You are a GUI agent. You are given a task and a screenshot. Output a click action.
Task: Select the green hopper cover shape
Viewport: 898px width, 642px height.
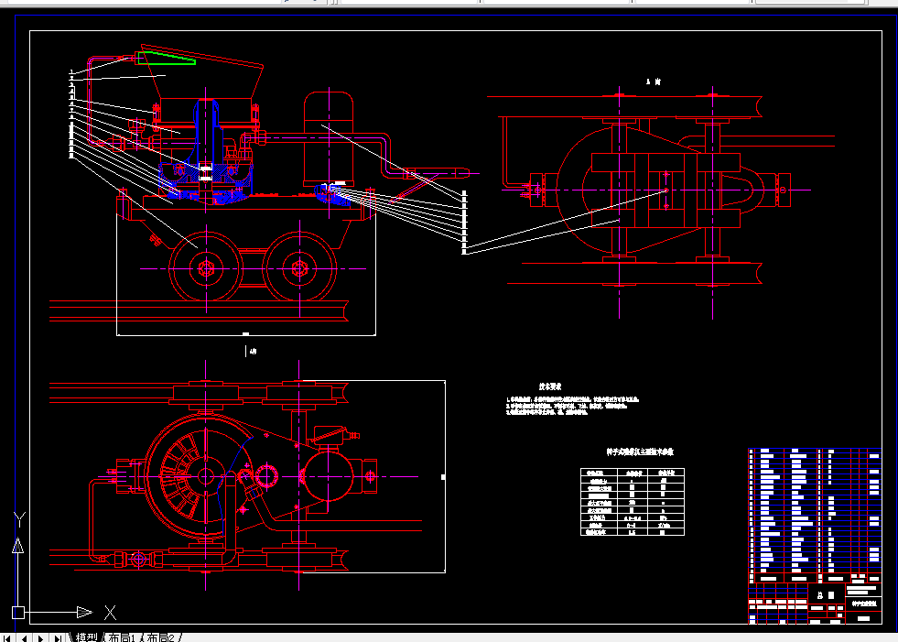point(167,58)
